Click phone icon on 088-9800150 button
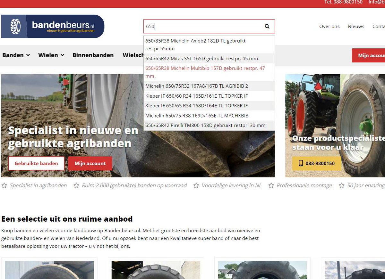The height and width of the screenshot is (279, 385). 301,163
